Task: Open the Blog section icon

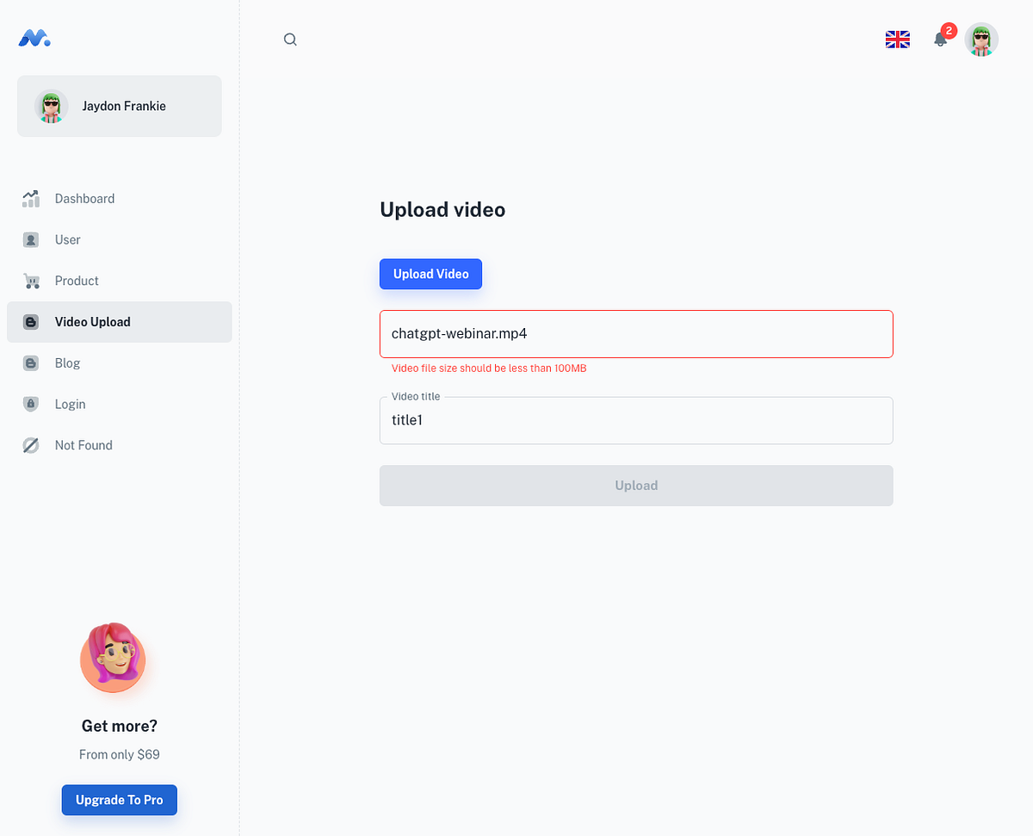Action: coord(30,362)
